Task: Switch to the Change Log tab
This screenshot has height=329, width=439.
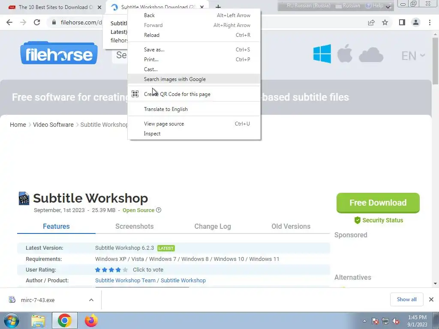Action: click(213, 226)
